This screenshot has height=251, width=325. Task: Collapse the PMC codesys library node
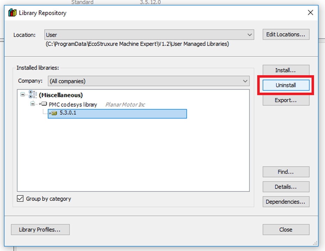tap(33, 104)
